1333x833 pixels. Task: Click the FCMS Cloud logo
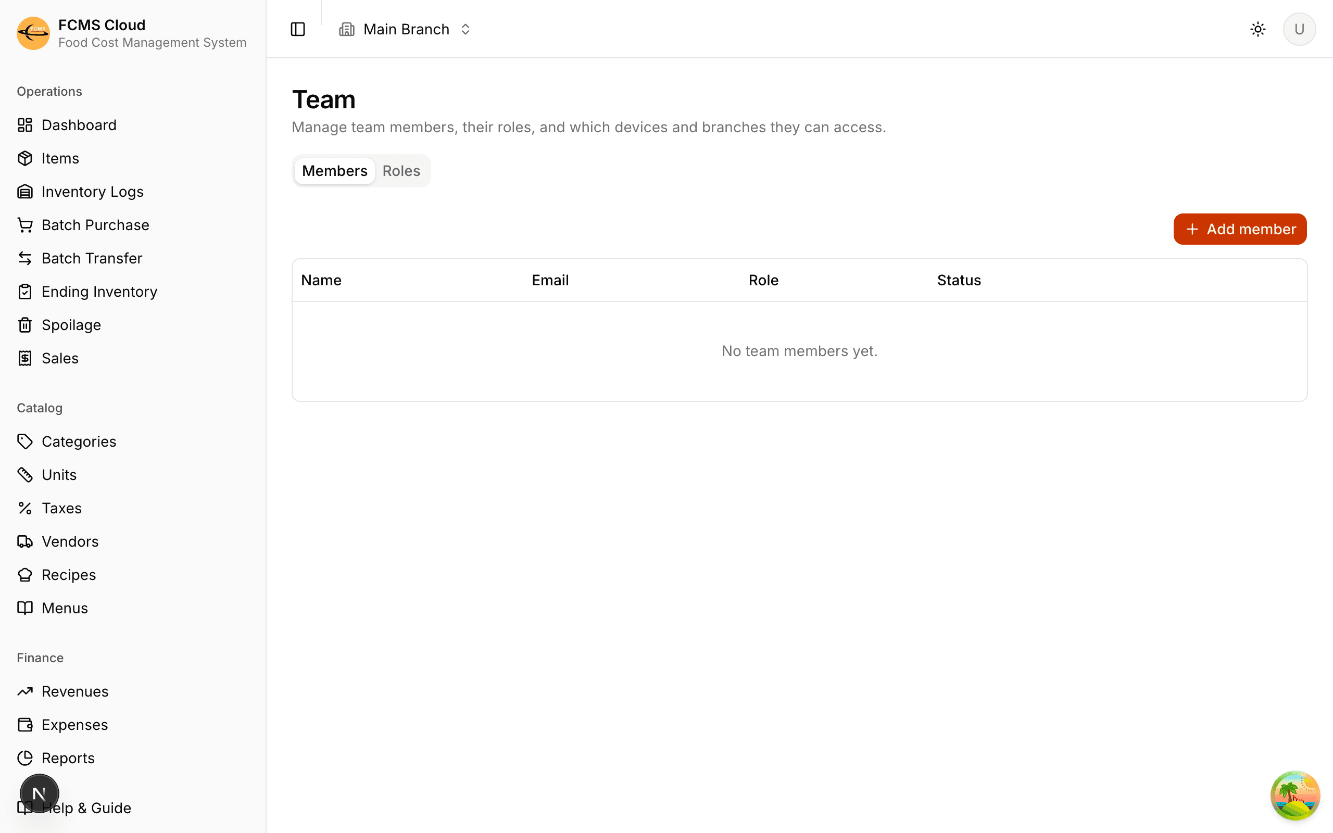[33, 33]
